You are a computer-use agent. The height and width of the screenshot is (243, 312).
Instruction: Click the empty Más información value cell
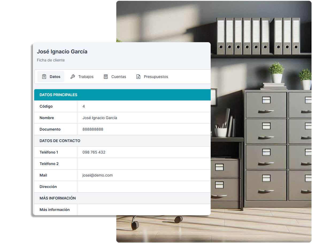pos(144,210)
